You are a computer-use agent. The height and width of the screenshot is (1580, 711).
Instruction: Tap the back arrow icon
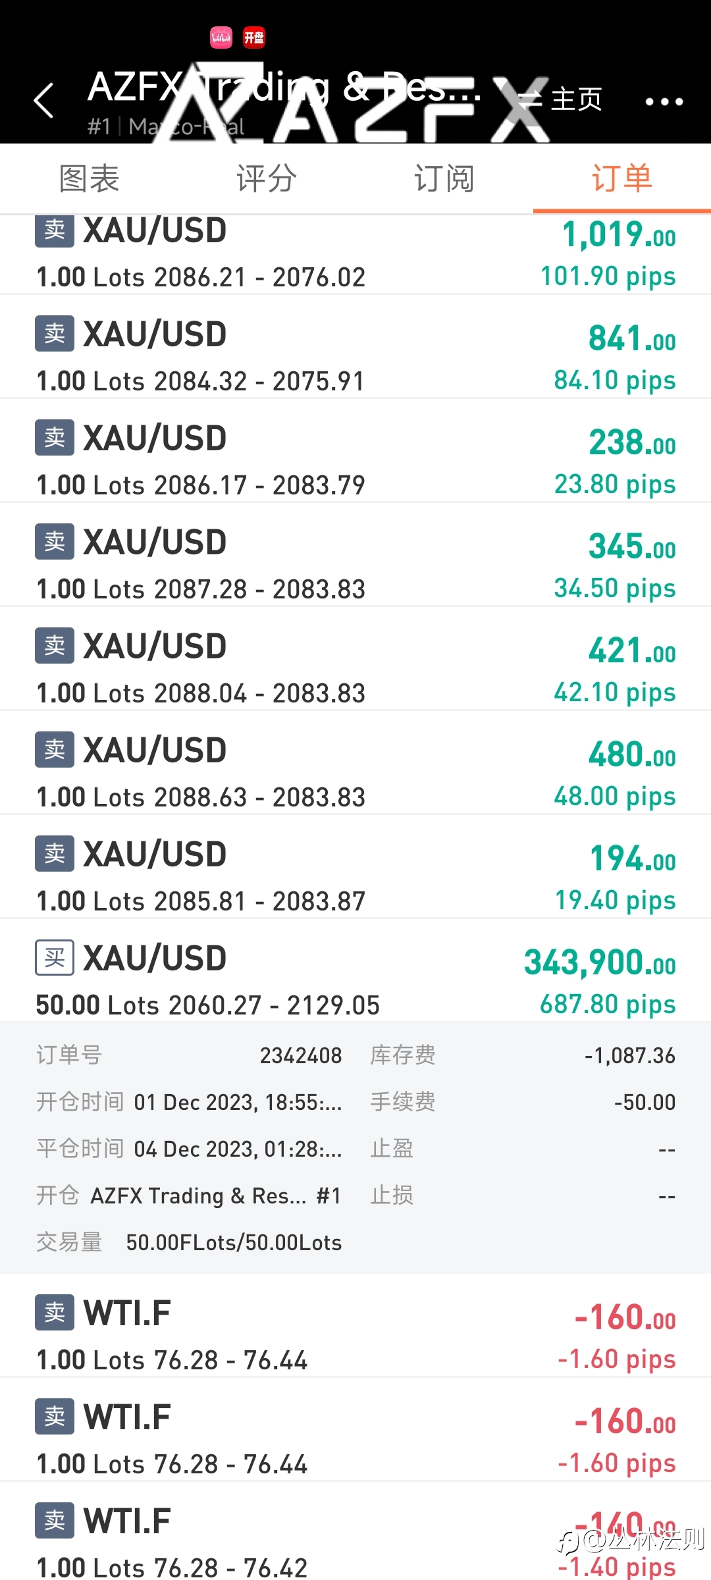tap(43, 101)
